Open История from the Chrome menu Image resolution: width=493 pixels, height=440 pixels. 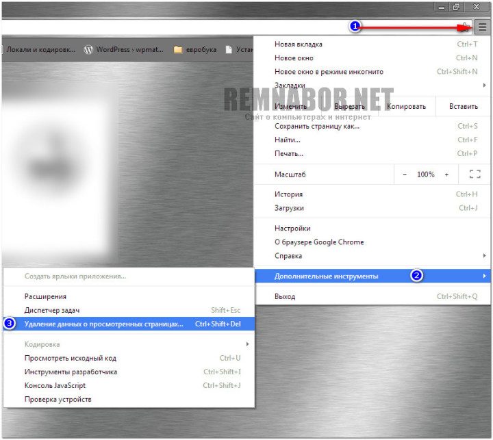pos(288,194)
